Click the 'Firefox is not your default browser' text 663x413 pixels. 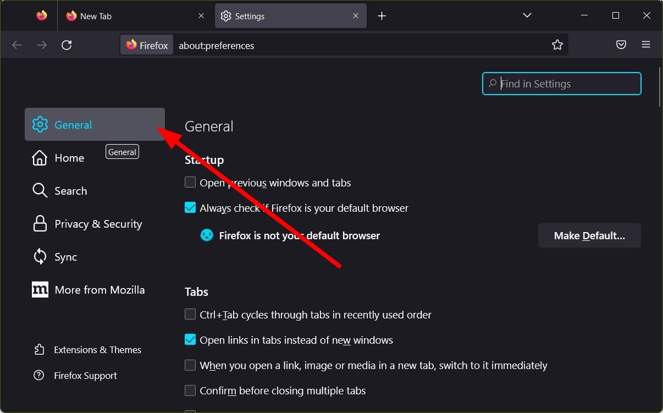pos(300,235)
